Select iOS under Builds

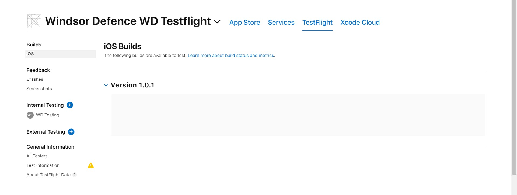coord(30,54)
